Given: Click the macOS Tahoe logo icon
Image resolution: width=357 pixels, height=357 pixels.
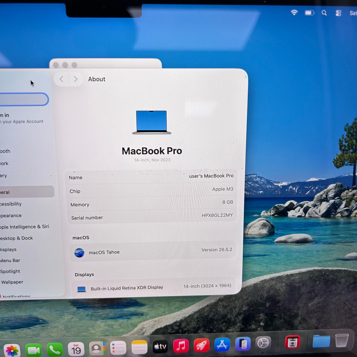Looking at the screenshot, I should 79,253.
